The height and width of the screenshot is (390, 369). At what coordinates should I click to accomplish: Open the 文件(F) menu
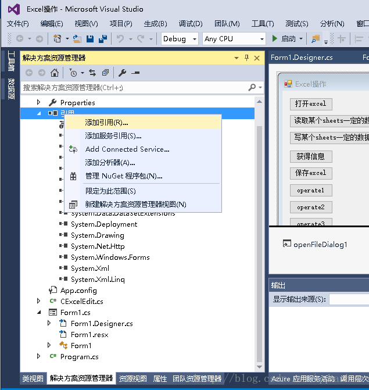[x=18, y=24]
